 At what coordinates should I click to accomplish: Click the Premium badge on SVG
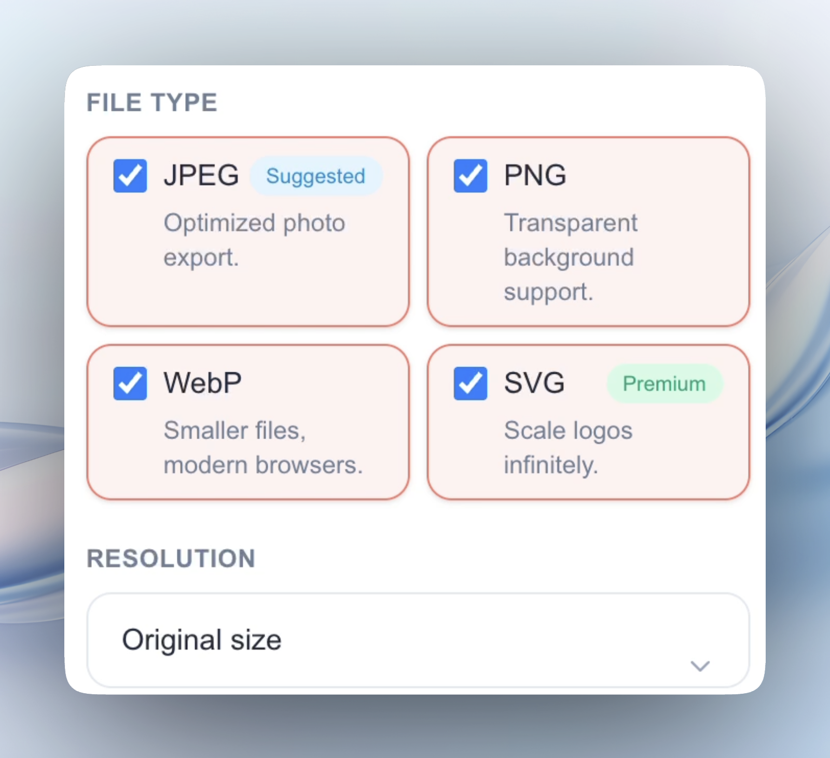coord(665,384)
